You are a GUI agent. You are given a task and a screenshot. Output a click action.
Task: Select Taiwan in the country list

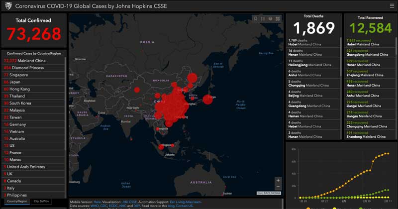(33, 117)
